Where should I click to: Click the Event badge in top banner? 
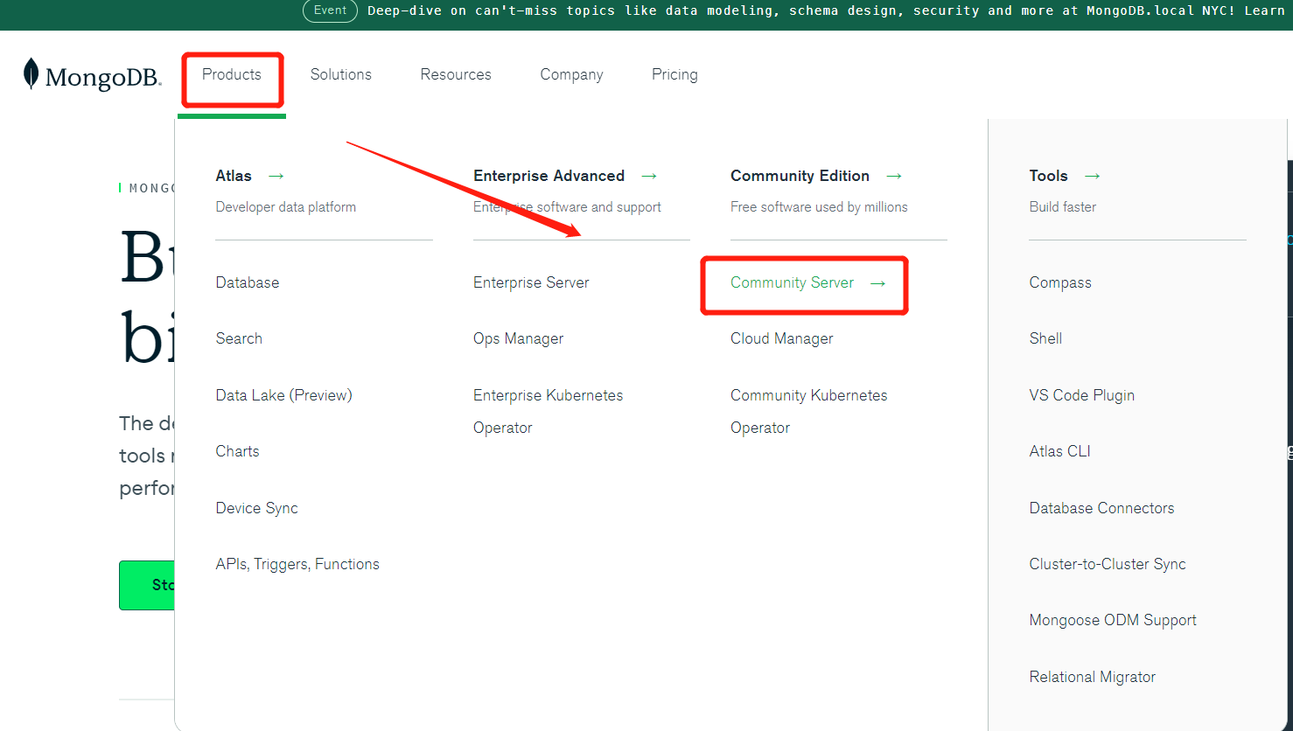(x=330, y=10)
